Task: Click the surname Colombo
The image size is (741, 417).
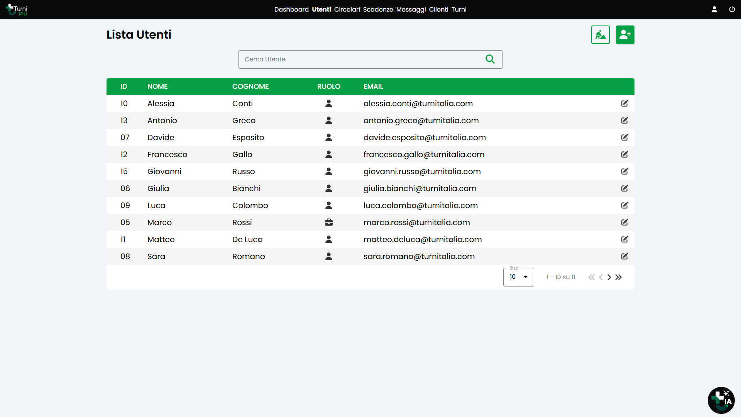Action: [250, 205]
